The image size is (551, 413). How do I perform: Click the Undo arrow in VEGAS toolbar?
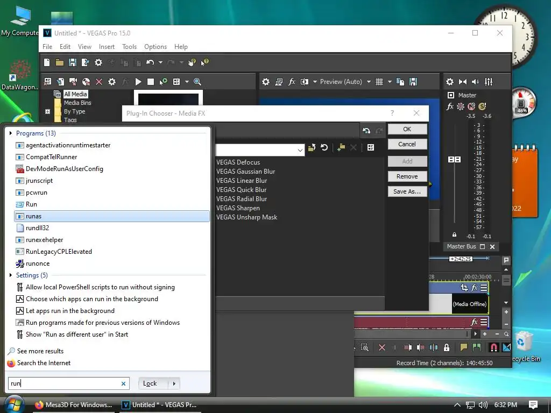(x=150, y=62)
